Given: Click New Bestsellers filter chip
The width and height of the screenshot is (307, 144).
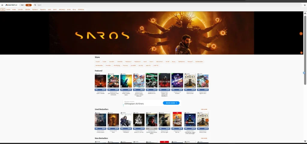Looking at the screenshot, I should point(99,66).
